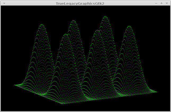The height and width of the screenshot is (112, 171).
Task: Click the top of the leftmost peak
Action: coord(42,25)
